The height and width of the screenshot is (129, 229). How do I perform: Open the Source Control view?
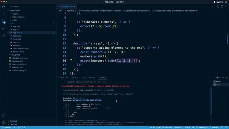pyautogui.click(x=3, y=21)
